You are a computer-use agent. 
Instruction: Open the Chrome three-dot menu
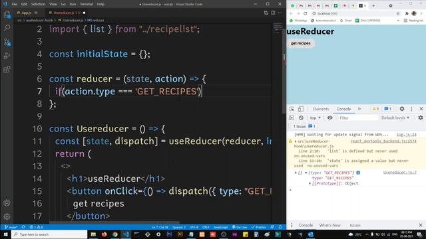point(421,13)
